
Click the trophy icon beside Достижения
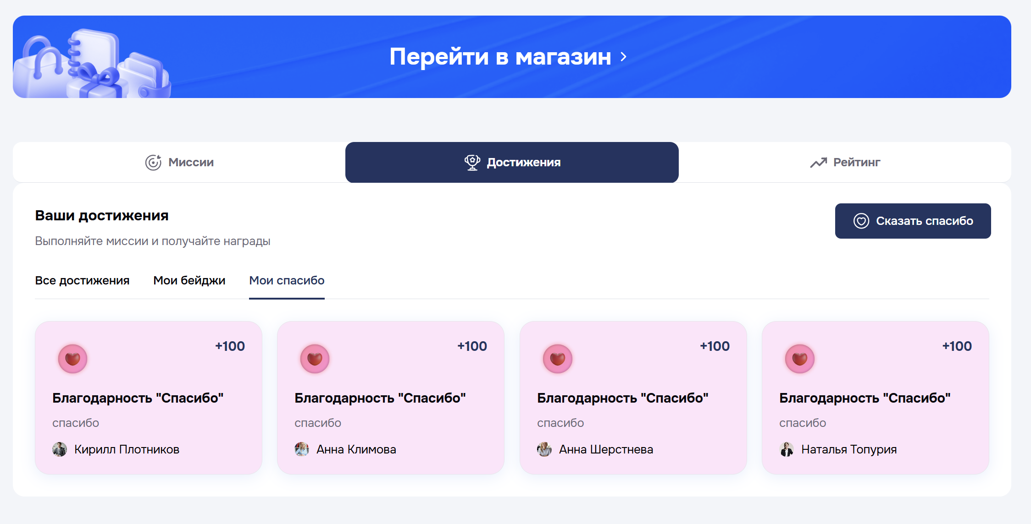point(472,162)
